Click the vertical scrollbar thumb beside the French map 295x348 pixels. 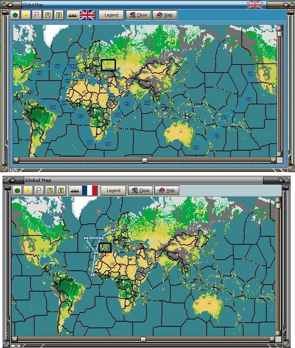pyautogui.click(x=279, y=206)
